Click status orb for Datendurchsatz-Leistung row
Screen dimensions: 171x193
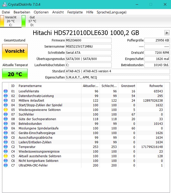(6, 96)
